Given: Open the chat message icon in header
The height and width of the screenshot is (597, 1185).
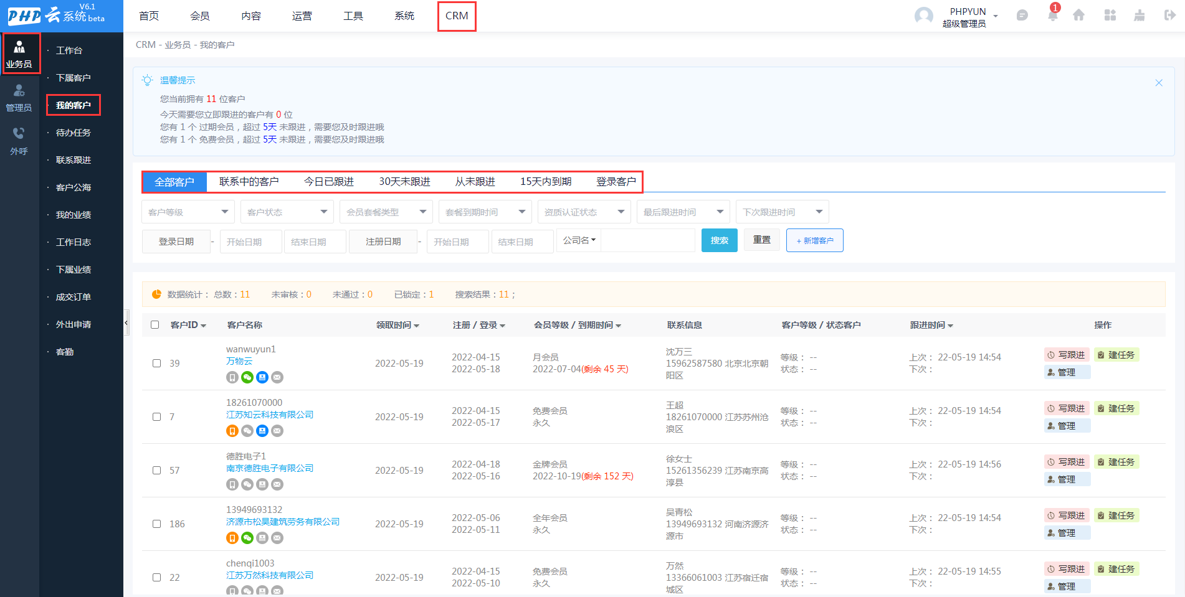Looking at the screenshot, I should tap(1022, 16).
